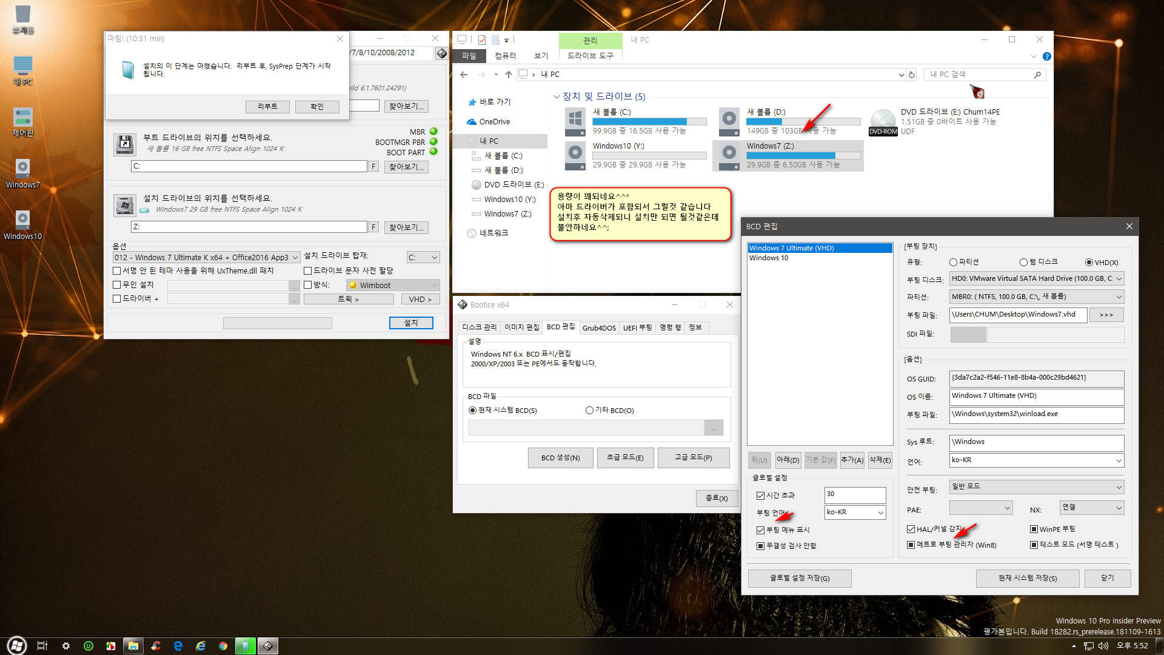Viewport: 1164px width, 655px height.
Task: Open the 안전 부팅 일반 모드 dropdown
Action: [x=1037, y=487]
